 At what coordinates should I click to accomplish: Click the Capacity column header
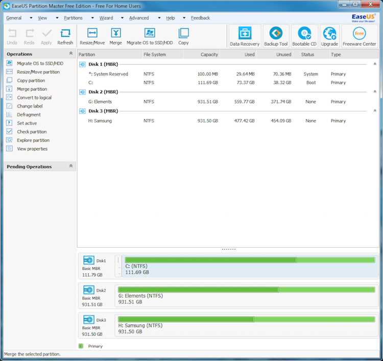201,55
